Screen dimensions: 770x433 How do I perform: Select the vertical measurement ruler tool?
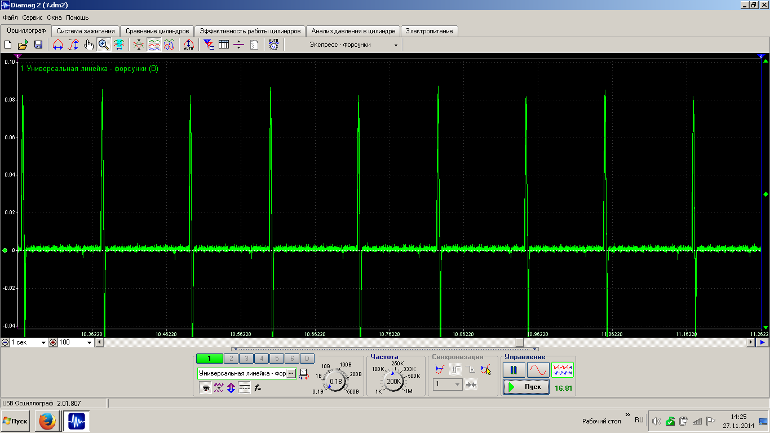[x=73, y=45]
